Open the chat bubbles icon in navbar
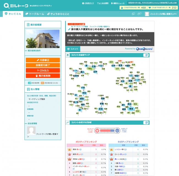Image resolution: width=179 pixels, height=176 pixels. pyautogui.click(x=134, y=14)
